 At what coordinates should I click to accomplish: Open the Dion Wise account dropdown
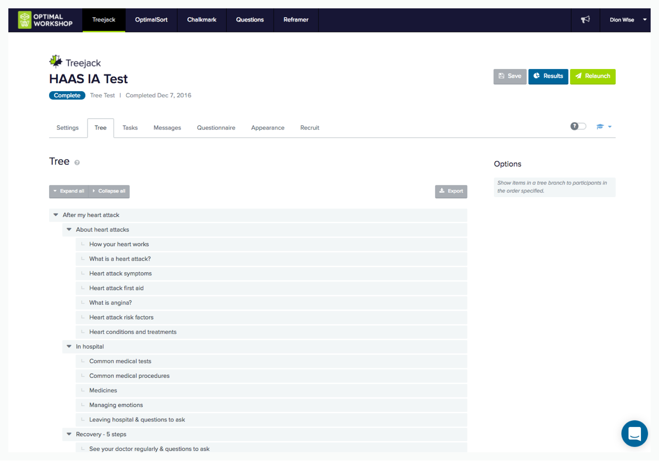pyautogui.click(x=627, y=20)
